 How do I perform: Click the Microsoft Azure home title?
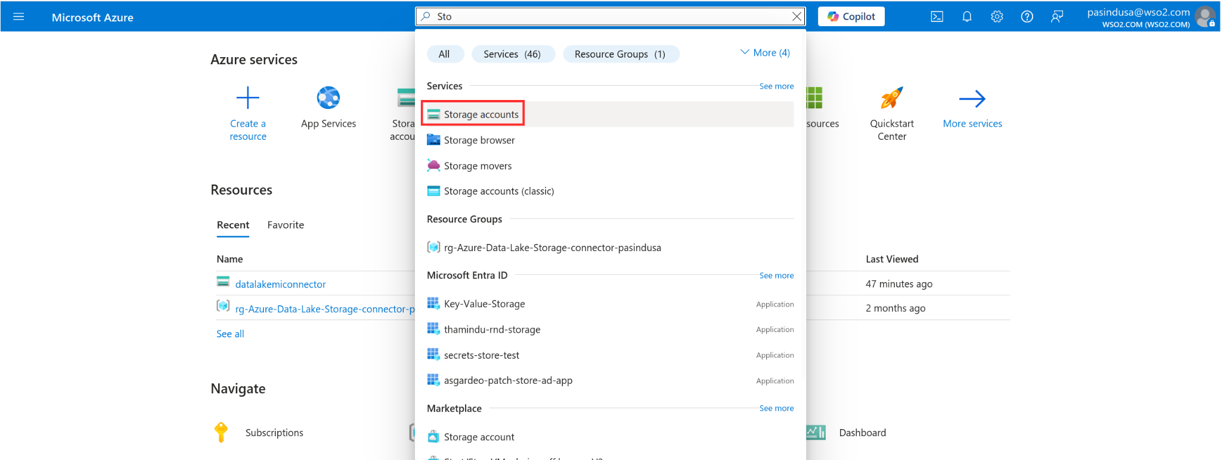(92, 17)
